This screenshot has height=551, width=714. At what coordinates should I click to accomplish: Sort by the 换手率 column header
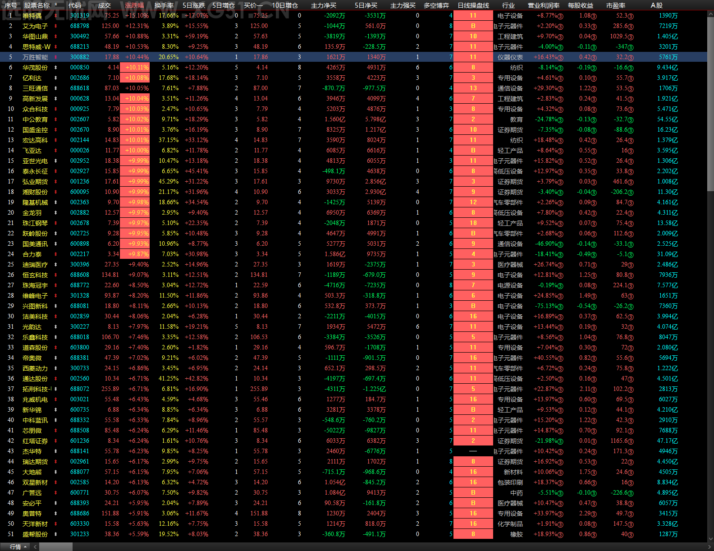pyautogui.click(x=164, y=5)
